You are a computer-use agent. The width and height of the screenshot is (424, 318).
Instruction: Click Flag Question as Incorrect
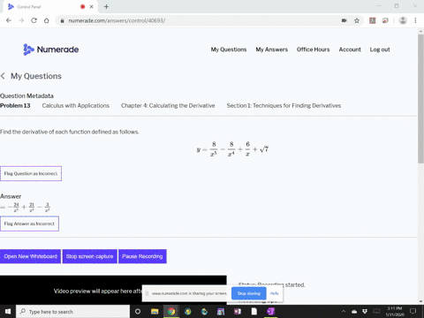[x=31, y=173]
